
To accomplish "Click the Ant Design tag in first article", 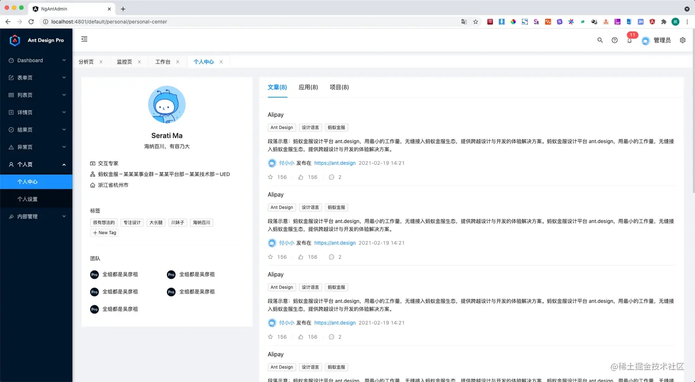I will coord(282,128).
